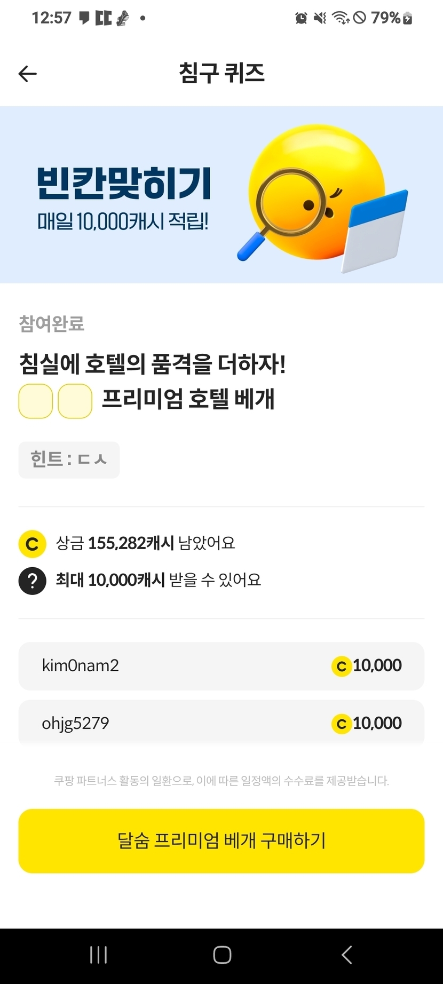
Task: Click 달숨 프리미엄 베개 구매하기 button
Action: click(222, 840)
